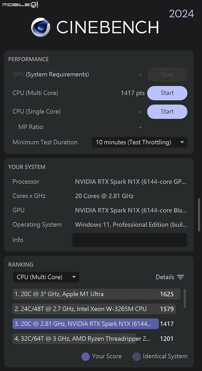Click the CINEBENCH title text
Viewport: 202px width, 371px height.
pyautogui.click(x=108, y=27)
